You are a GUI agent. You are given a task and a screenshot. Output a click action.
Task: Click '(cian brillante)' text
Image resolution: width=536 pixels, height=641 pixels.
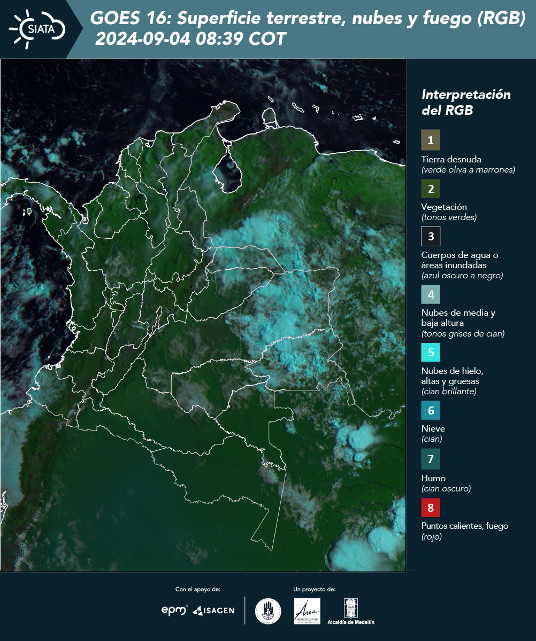[449, 392]
